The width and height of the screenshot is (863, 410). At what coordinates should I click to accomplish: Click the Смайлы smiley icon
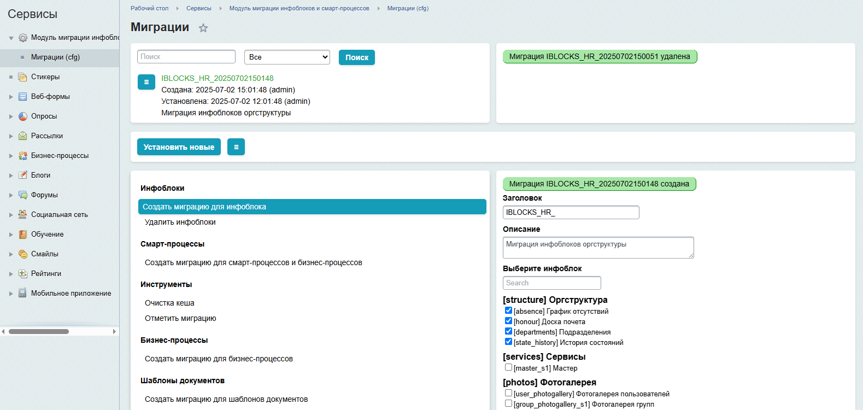coord(22,254)
